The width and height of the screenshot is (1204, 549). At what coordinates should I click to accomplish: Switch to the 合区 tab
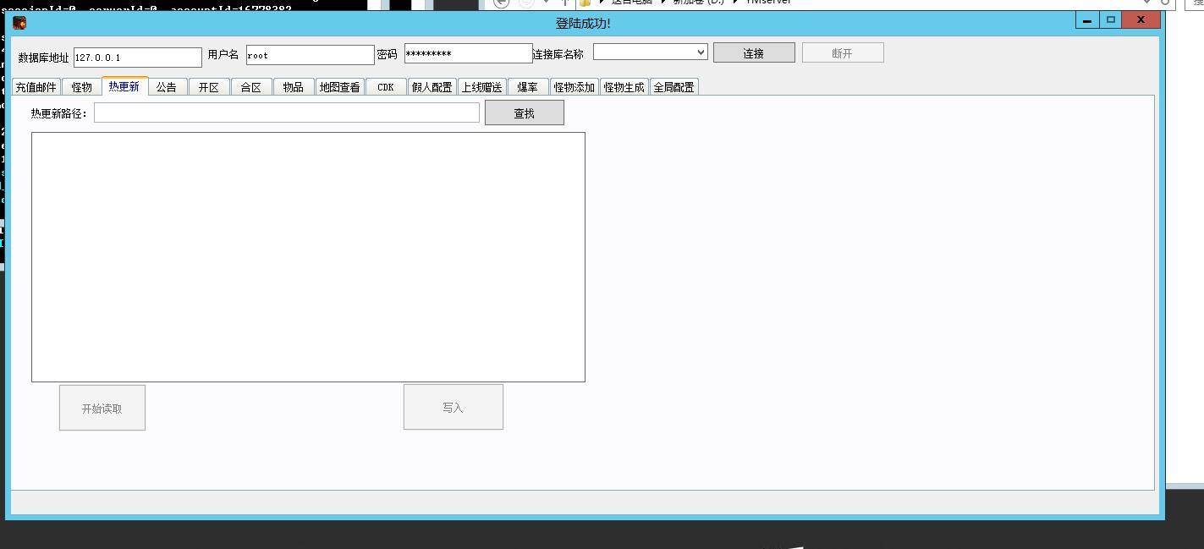251,87
